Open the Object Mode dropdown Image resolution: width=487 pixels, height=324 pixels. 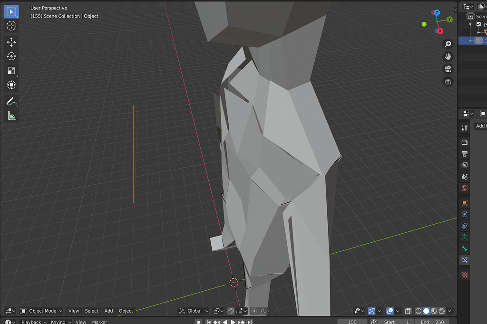[x=41, y=311]
